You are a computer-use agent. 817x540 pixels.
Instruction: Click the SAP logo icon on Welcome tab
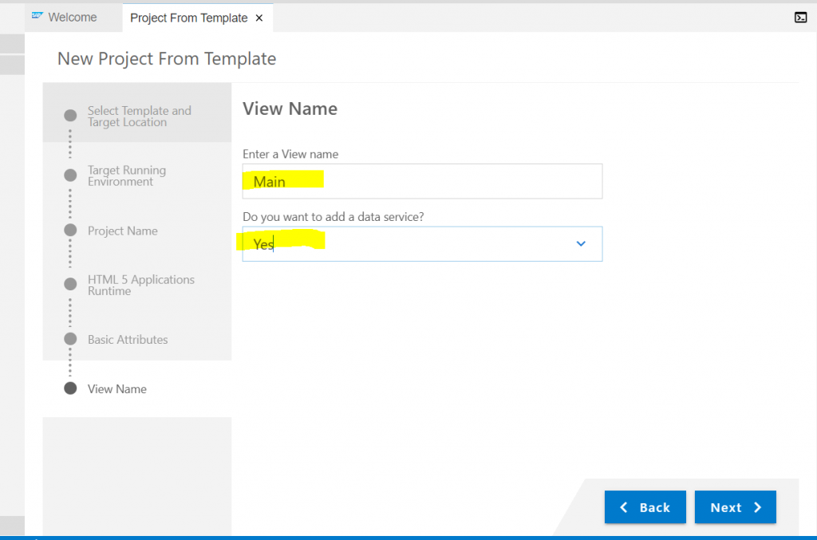point(37,16)
